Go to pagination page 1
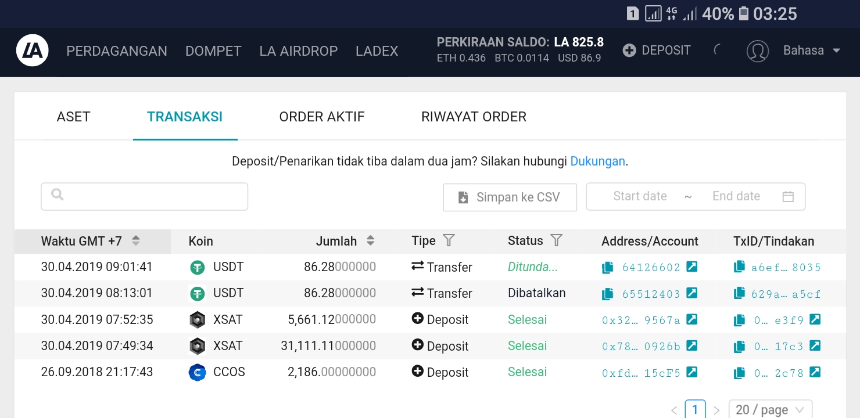Viewport: 860px width, 418px height. click(x=696, y=410)
